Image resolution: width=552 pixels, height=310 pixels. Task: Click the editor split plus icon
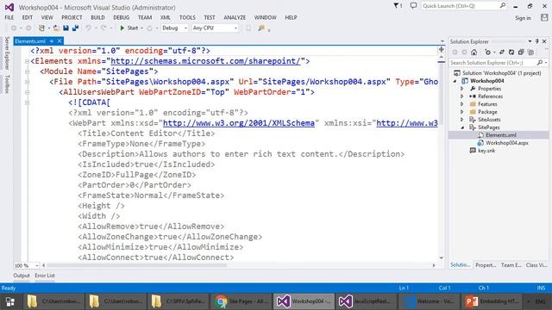coord(441,50)
